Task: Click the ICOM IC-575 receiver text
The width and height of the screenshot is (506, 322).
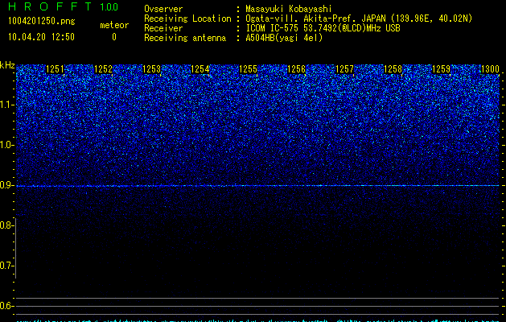Action: 323,28
